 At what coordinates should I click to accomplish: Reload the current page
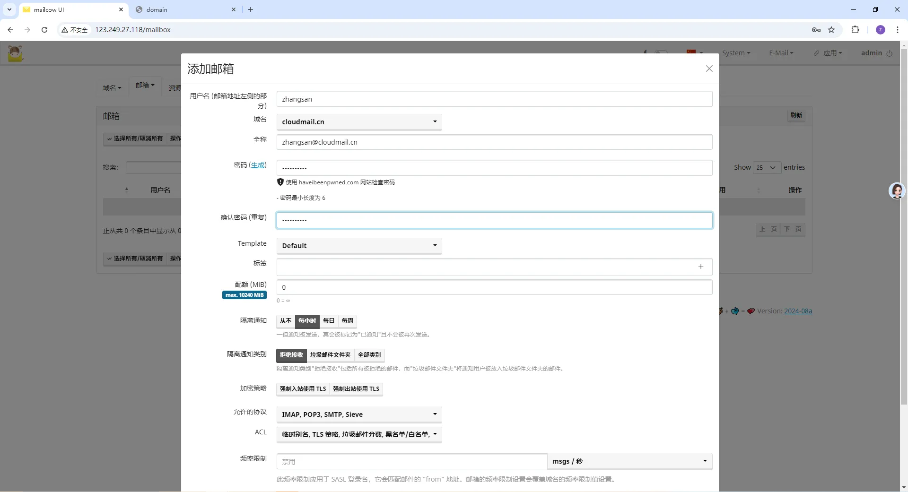click(x=44, y=30)
